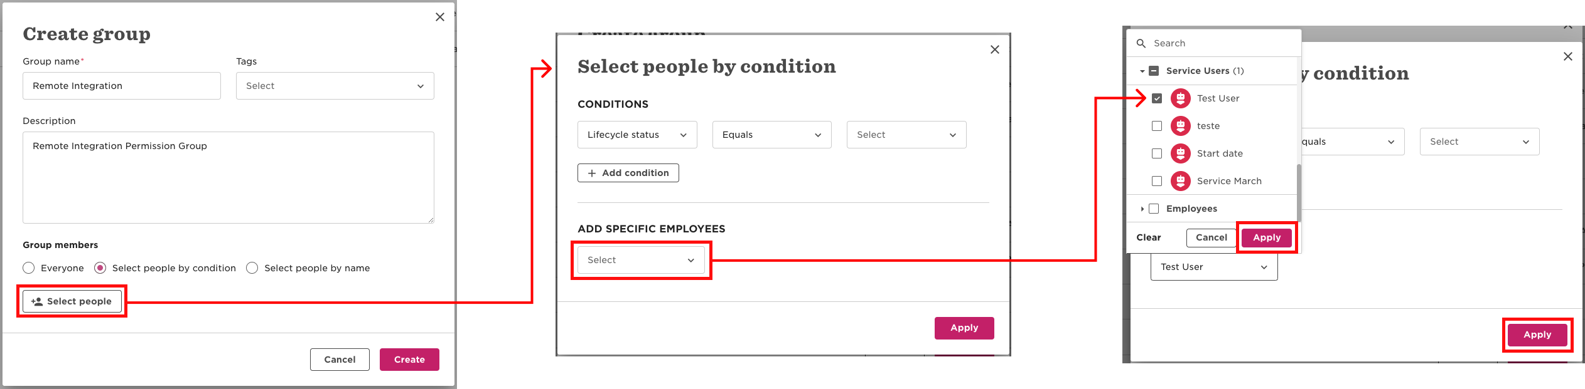
Task: Open the Lifecycle status dropdown
Action: pos(637,135)
